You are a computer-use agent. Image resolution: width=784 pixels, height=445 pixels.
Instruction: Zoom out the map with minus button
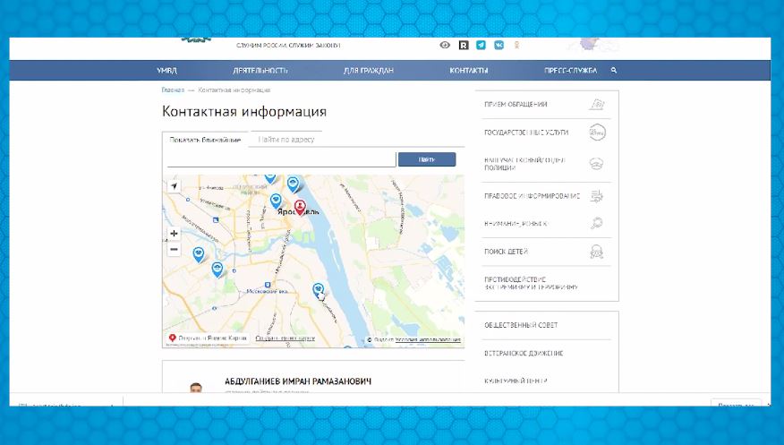(x=174, y=249)
